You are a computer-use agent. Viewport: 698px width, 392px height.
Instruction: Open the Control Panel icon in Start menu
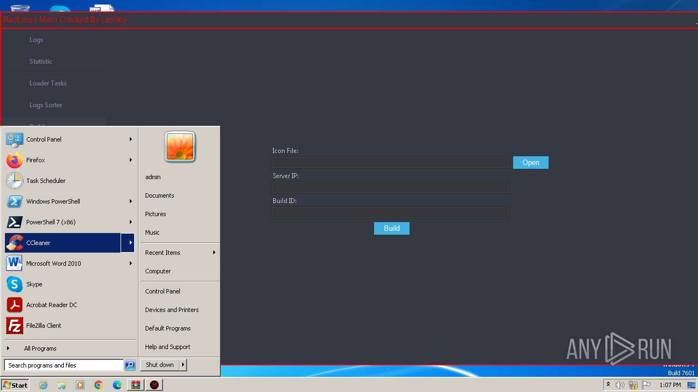14,139
